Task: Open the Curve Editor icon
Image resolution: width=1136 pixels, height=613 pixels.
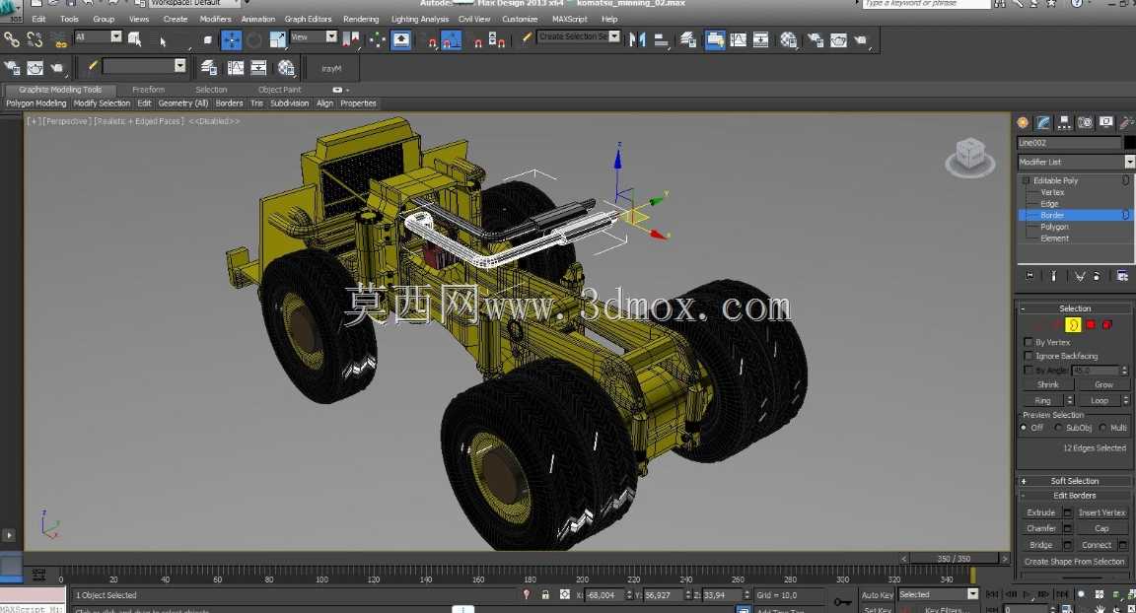Action: click(x=739, y=39)
